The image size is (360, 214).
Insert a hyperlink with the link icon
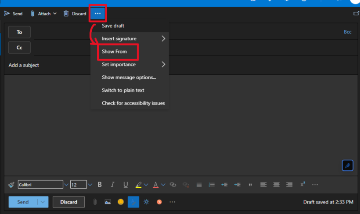tap(173, 185)
